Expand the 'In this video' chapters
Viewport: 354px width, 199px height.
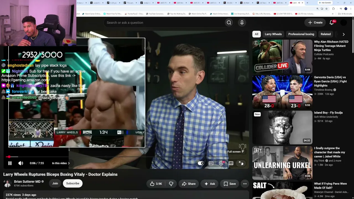[61, 163]
